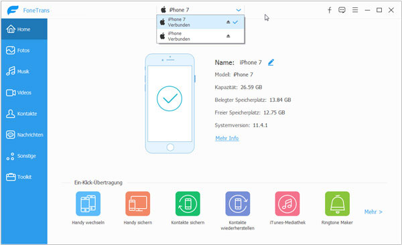Click the Belegter Speicherplatz 13.84 GB text
This screenshot has height=245, width=402.
point(253,100)
